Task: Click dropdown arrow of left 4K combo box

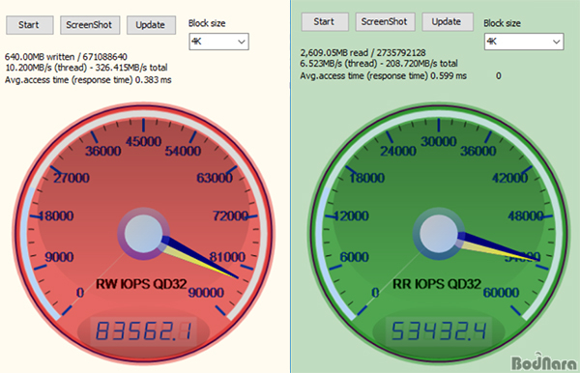Action: [242, 42]
